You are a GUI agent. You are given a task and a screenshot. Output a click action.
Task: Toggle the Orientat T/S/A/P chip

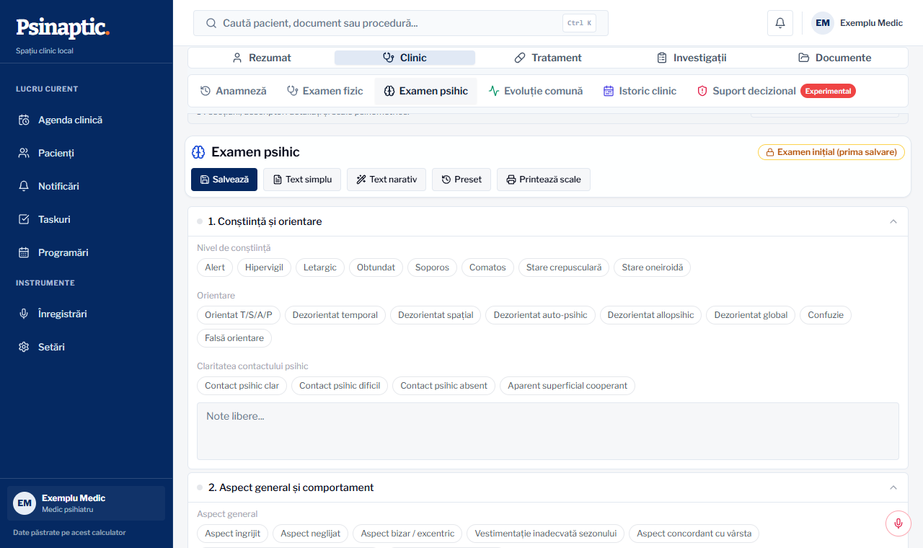tap(239, 315)
